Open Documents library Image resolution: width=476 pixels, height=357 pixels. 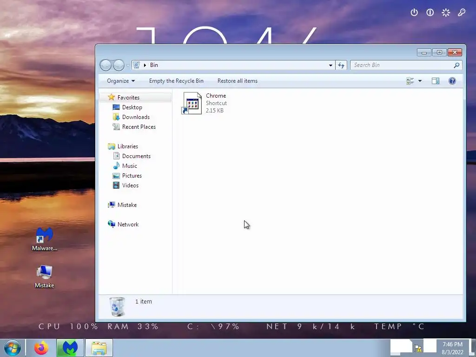[136, 156]
